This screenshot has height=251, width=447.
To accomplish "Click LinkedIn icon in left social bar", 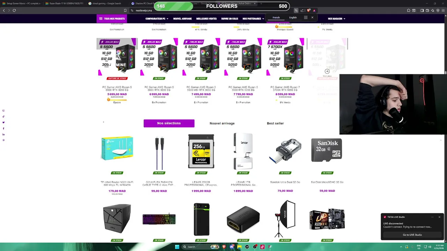I will coord(3,134).
